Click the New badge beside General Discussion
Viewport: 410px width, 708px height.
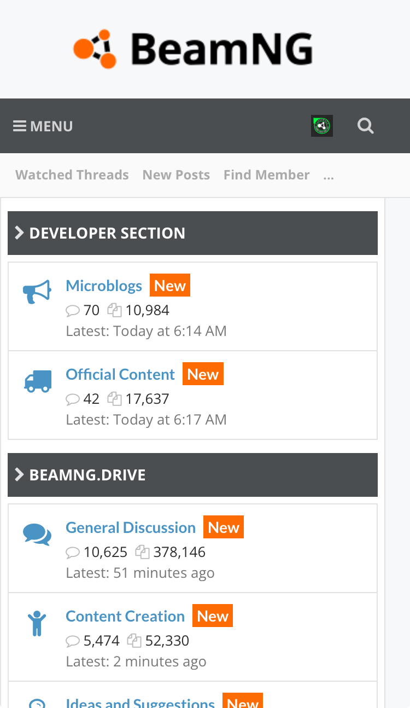tap(224, 527)
